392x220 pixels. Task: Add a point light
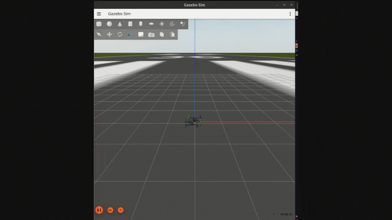162,24
